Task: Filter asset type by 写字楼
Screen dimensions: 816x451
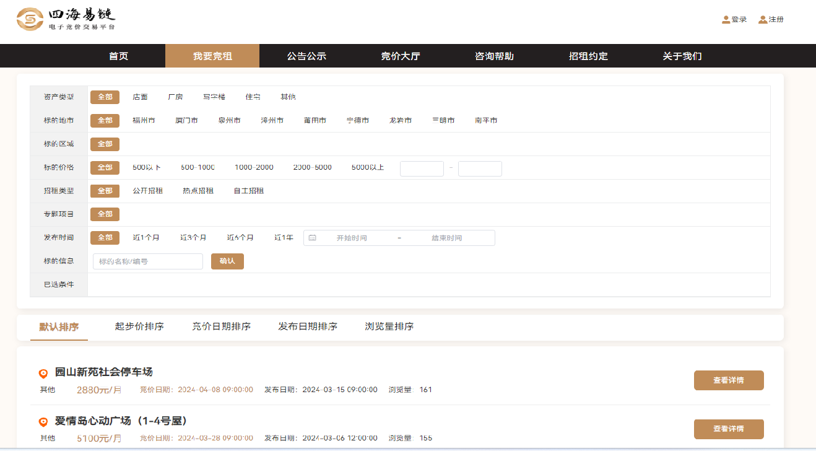Action: [x=214, y=97]
